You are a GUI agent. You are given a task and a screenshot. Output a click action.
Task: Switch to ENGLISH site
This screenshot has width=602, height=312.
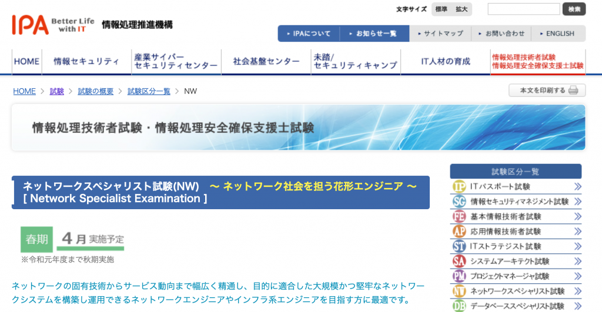point(557,33)
